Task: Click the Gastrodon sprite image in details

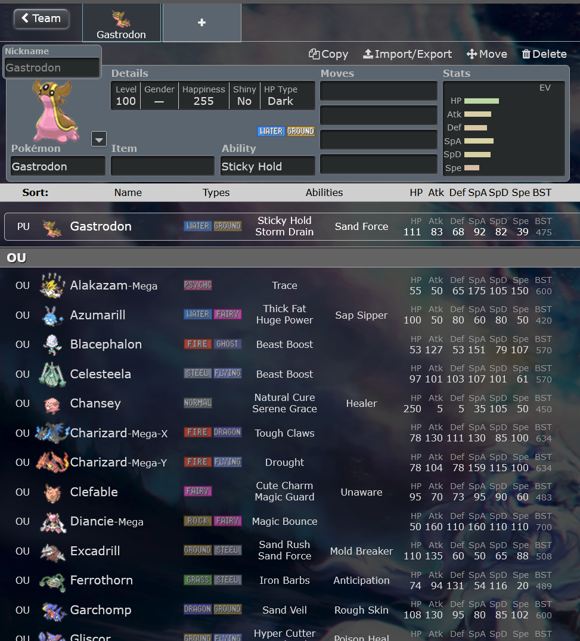Action: pos(55,111)
